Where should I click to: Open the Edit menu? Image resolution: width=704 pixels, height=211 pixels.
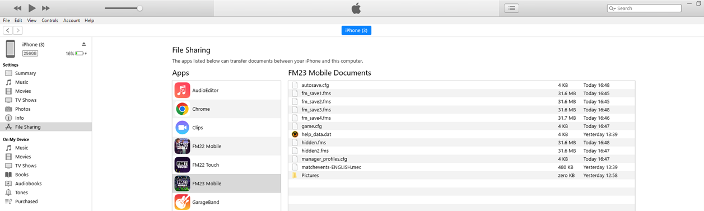point(18,21)
